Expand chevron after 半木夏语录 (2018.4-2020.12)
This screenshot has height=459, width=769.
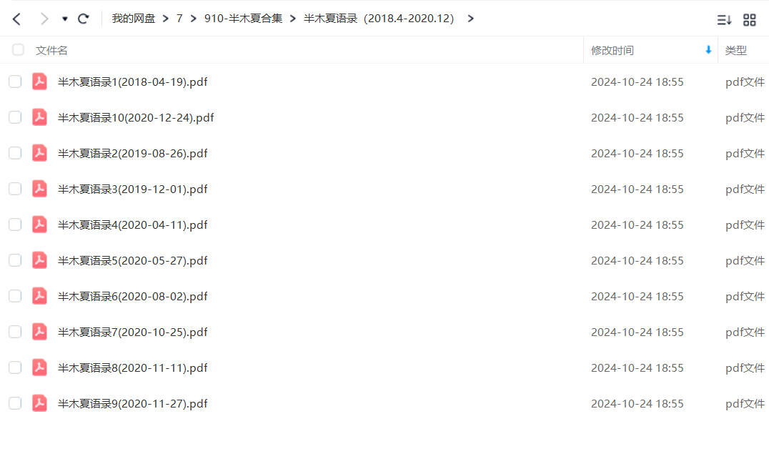[471, 19]
